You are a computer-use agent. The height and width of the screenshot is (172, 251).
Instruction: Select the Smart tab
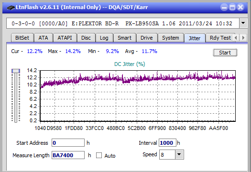coord(124,38)
